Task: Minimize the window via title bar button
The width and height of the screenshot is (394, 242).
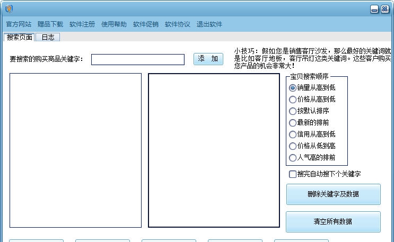Action: click(374, 10)
